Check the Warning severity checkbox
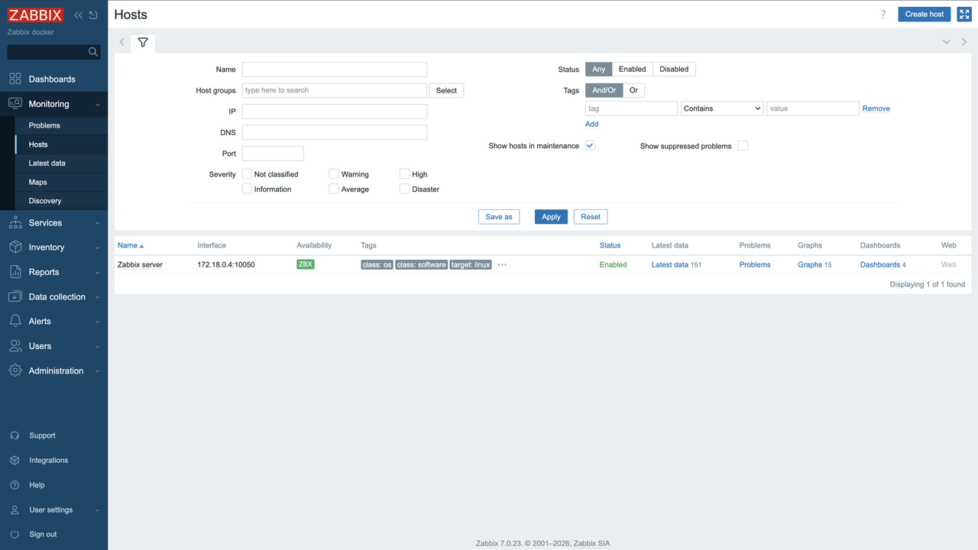This screenshot has height=550, width=978. click(333, 173)
